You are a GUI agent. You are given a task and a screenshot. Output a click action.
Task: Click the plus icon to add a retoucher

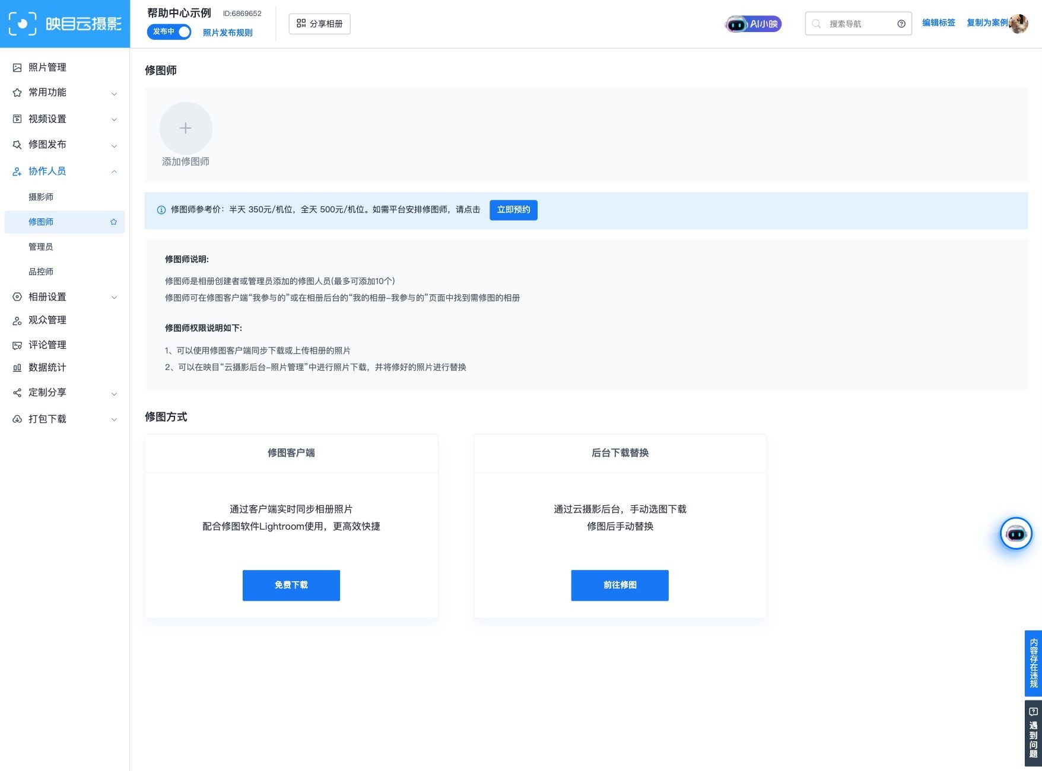tap(186, 128)
